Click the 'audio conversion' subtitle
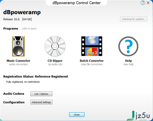 [x=18, y=64]
